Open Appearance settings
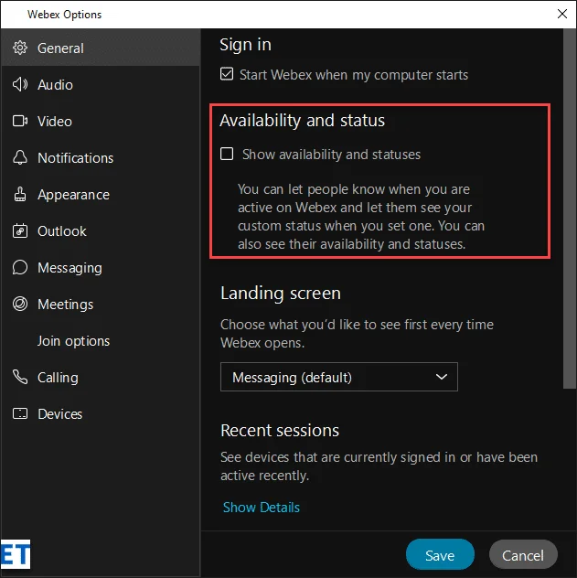The image size is (577, 578). click(101, 194)
